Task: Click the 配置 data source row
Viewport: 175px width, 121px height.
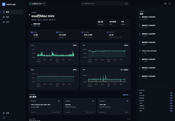Action: click(x=156, y=93)
